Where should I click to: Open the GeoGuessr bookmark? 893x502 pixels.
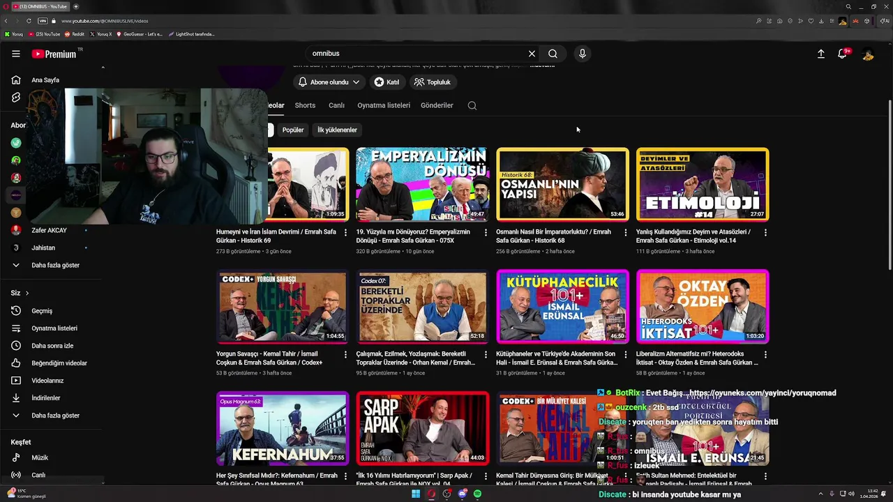click(x=140, y=33)
